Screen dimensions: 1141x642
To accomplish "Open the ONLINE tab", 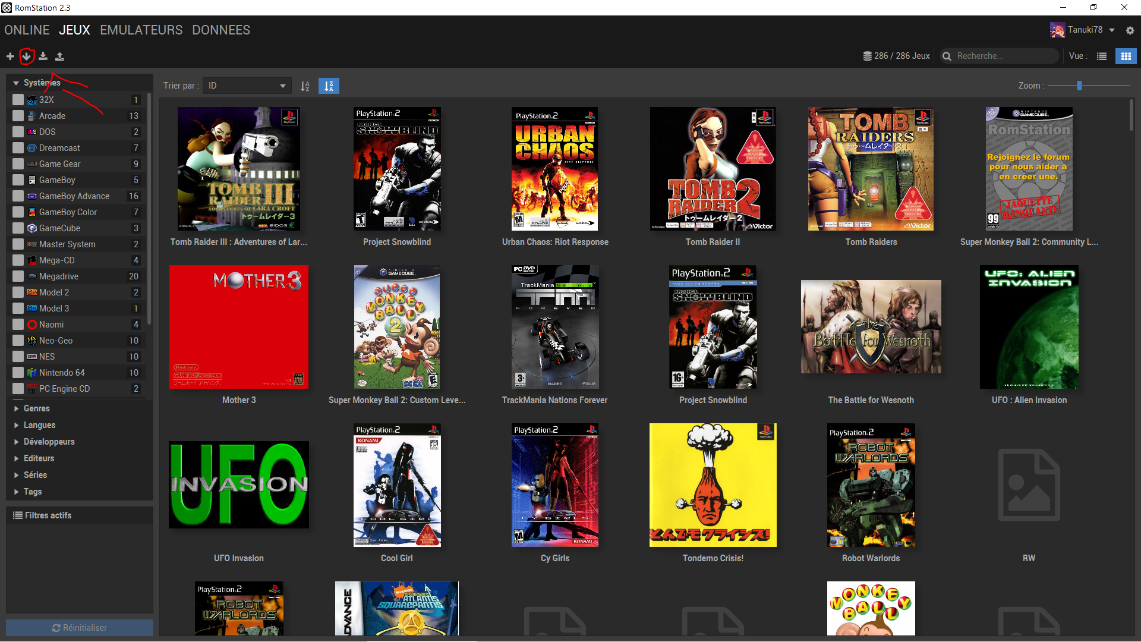I will 27,30.
